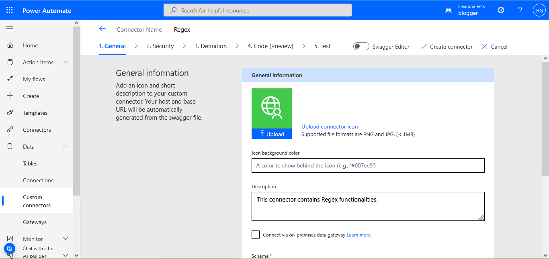Click the Cancel X icon
549x259 pixels.
(x=484, y=46)
